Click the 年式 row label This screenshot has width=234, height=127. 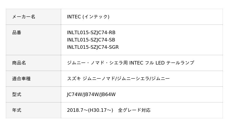click(17, 110)
